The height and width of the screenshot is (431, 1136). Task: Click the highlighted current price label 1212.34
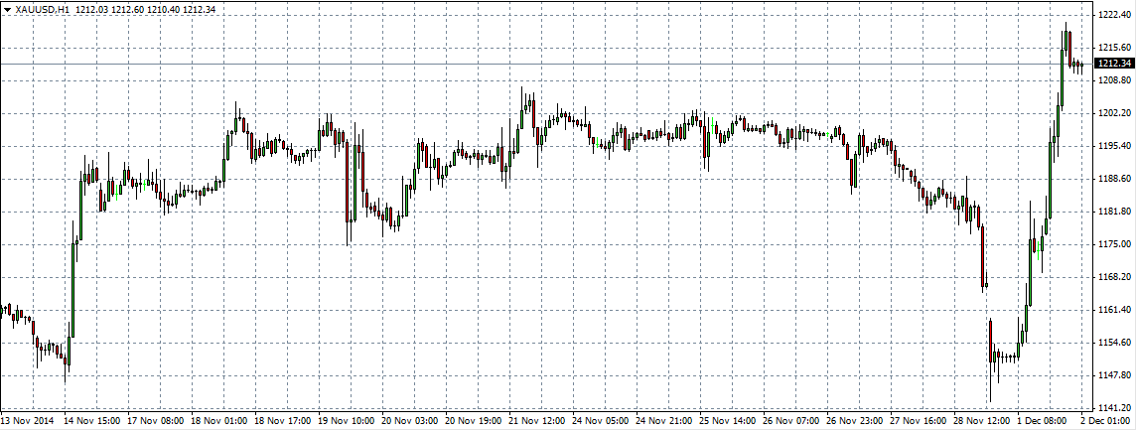pos(1113,64)
